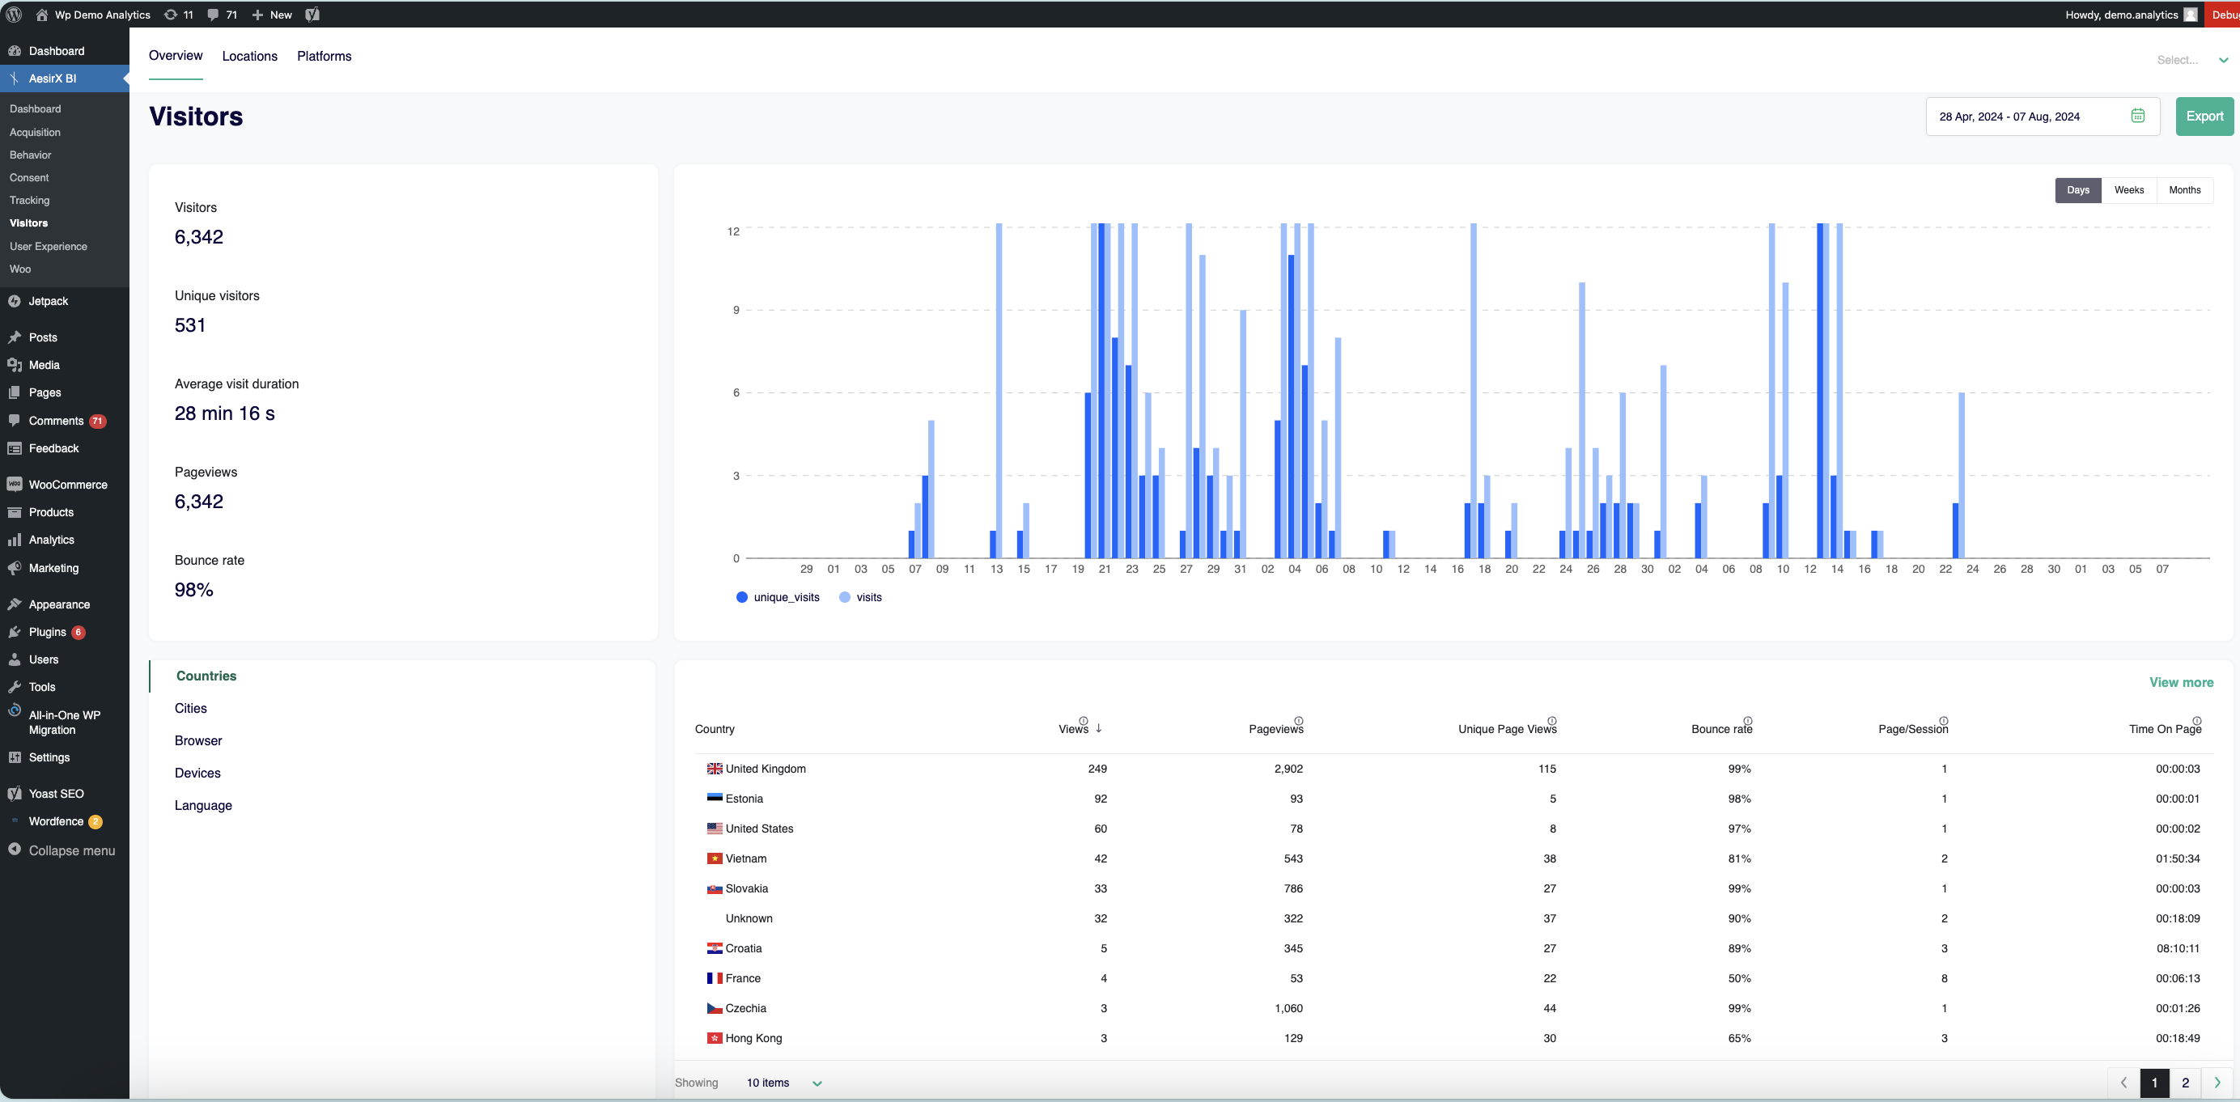Click the next page arrow

[2217, 1083]
